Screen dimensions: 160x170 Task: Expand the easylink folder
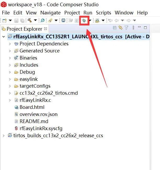tap(10, 79)
